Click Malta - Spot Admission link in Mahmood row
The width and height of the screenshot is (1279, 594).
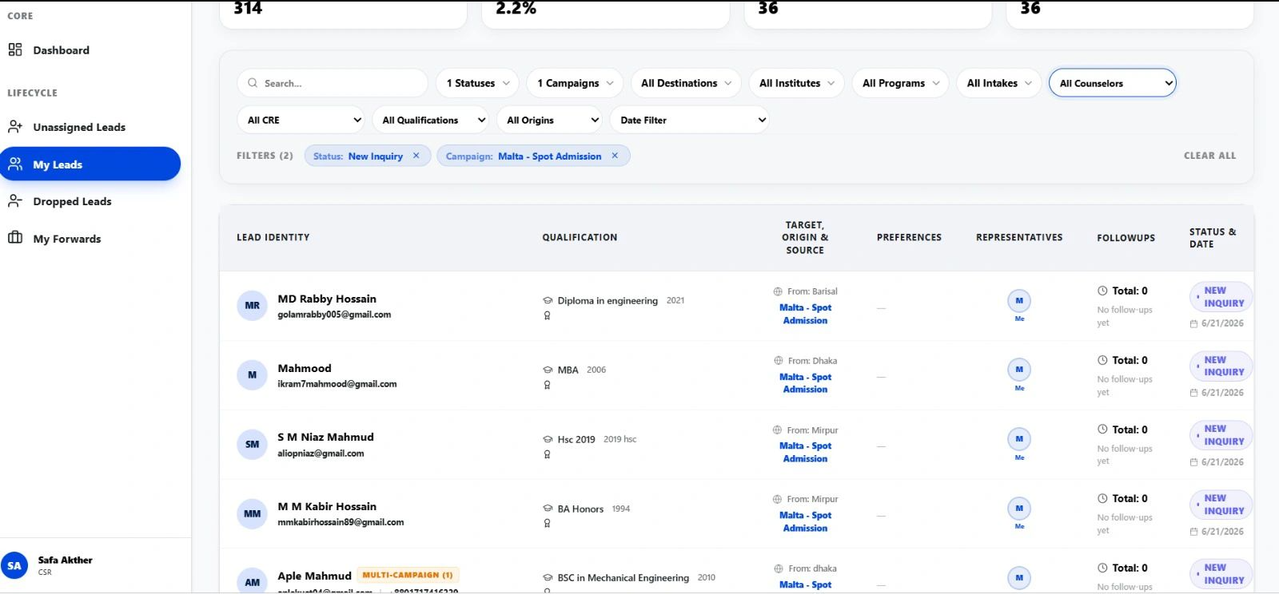tap(805, 383)
